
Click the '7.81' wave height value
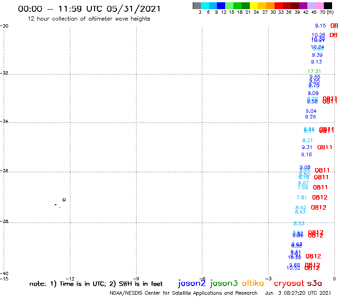[x=301, y=197]
